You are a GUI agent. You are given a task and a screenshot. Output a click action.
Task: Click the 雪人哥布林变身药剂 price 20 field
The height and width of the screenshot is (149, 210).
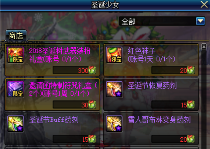click(x=173, y=139)
